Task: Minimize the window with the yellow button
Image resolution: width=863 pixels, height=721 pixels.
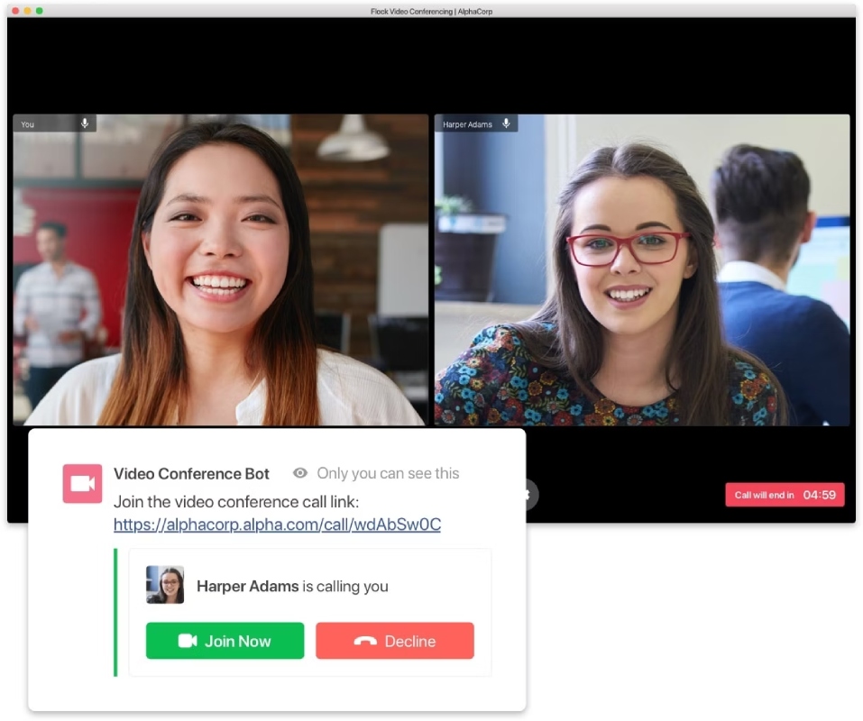Action: (28, 11)
